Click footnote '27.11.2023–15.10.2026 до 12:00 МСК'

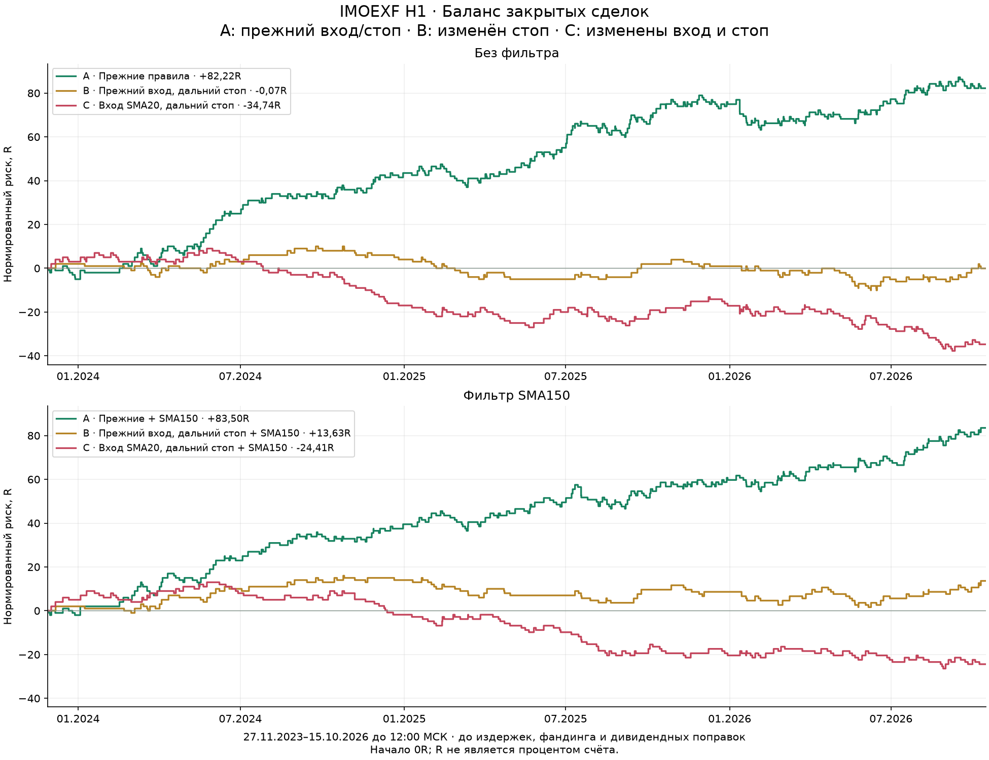click(345, 737)
